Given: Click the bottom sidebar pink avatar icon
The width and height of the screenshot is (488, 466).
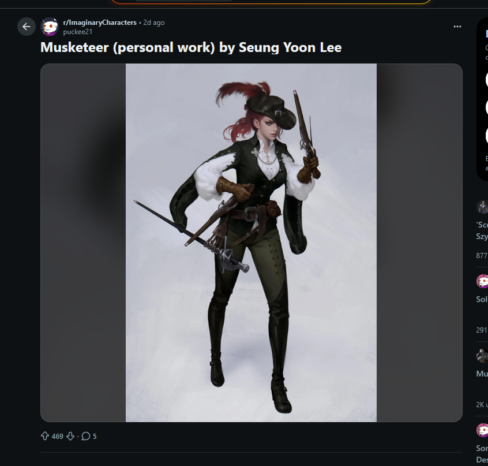Looking at the screenshot, I should [482, 430].
